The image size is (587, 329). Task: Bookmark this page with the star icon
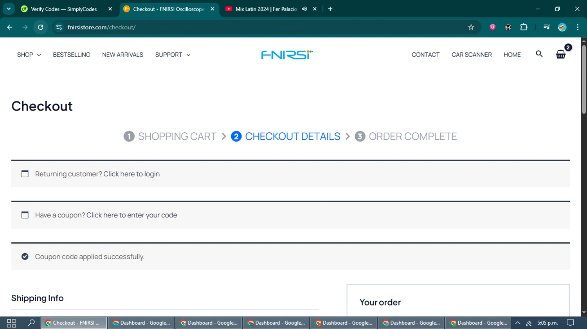471,27
